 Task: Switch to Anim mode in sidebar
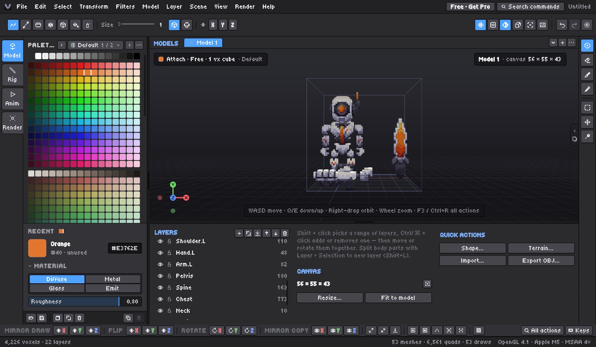tap(12, 99)
